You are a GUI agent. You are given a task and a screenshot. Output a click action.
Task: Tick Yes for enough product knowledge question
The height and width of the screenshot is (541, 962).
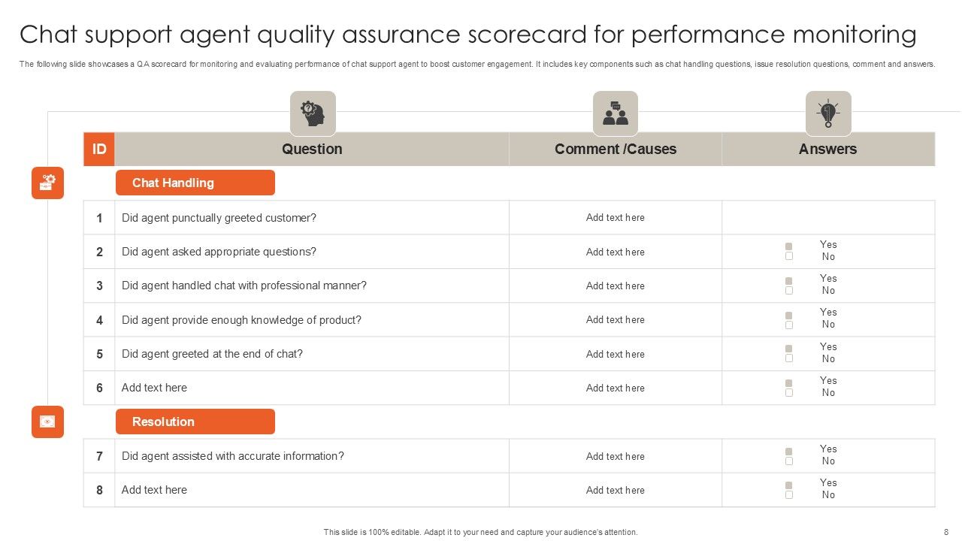789,315
